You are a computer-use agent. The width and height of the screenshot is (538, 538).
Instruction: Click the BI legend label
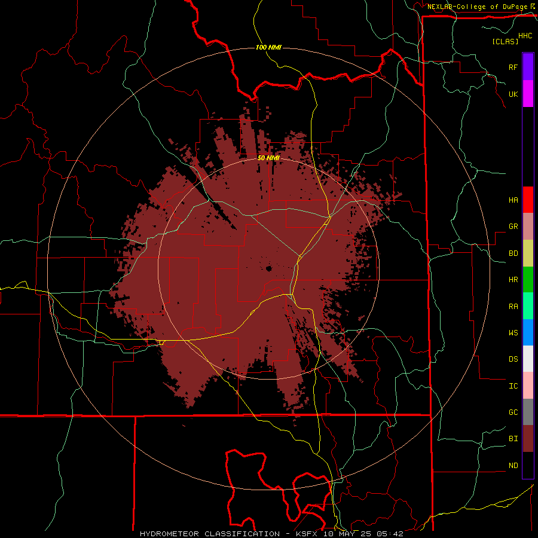pyautogui.click(x=513, y=439)
